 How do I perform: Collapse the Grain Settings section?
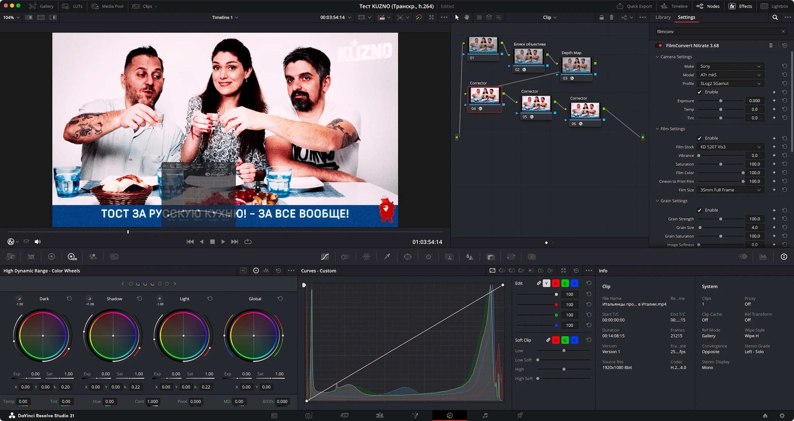click(x=657, y=201)
